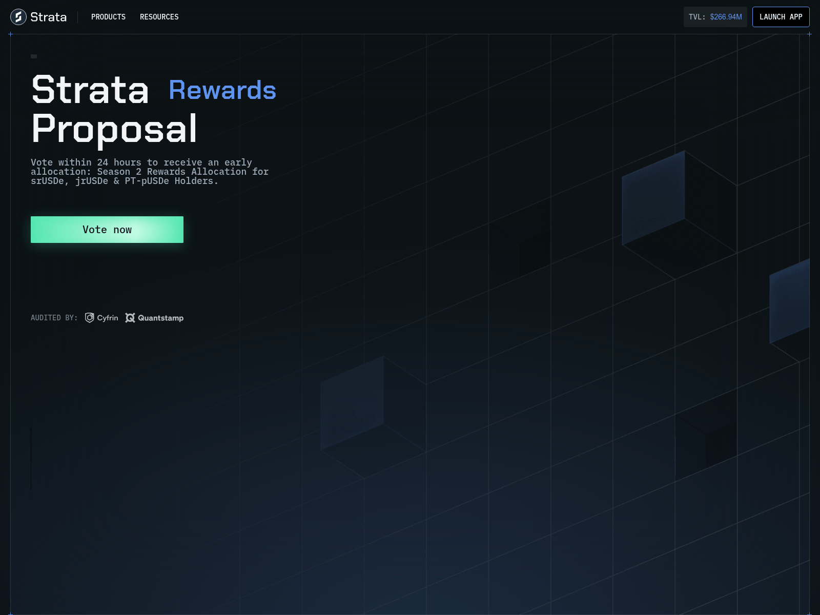Viewport: 820px width, 615px height.
Task: Click the Cyfrin auditor name
Action: (x=108, y=318)
